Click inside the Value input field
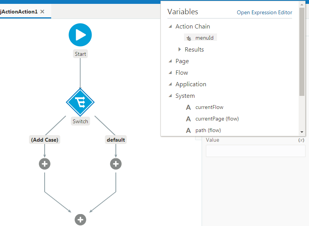Screen dimensions: 309x226 tap(255, 151)
